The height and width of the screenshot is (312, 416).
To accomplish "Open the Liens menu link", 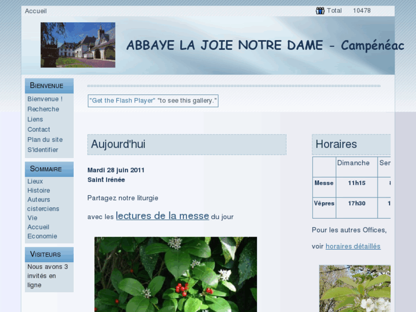I will 35,119.
